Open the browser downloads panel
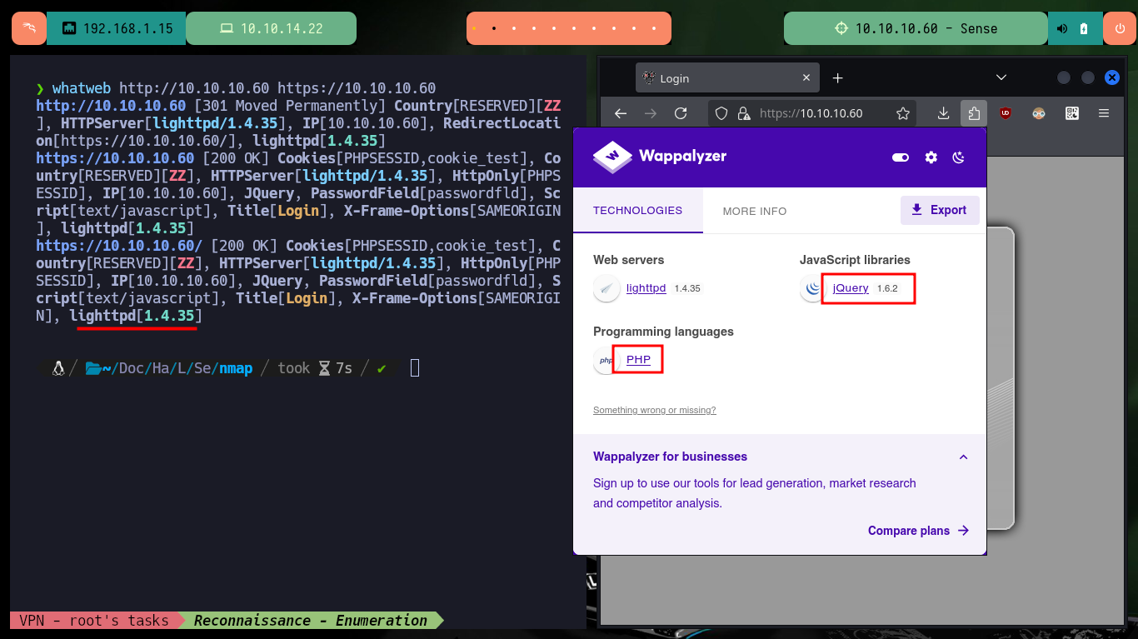Image resolution: width=1138 pixels, height=639 pixels. tap(943, 113)
